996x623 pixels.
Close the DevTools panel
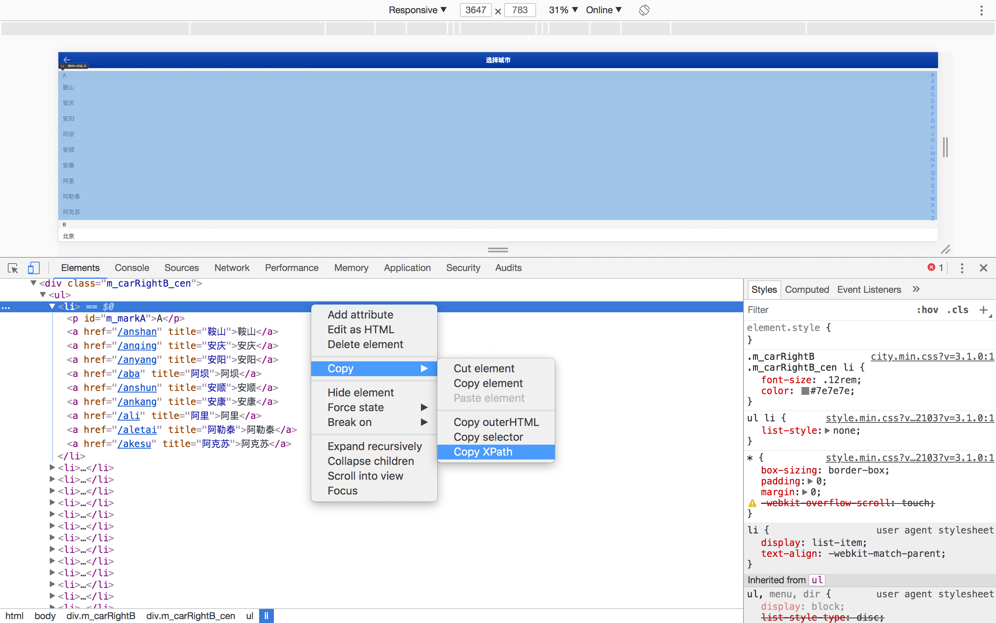[x=984, y=268]
